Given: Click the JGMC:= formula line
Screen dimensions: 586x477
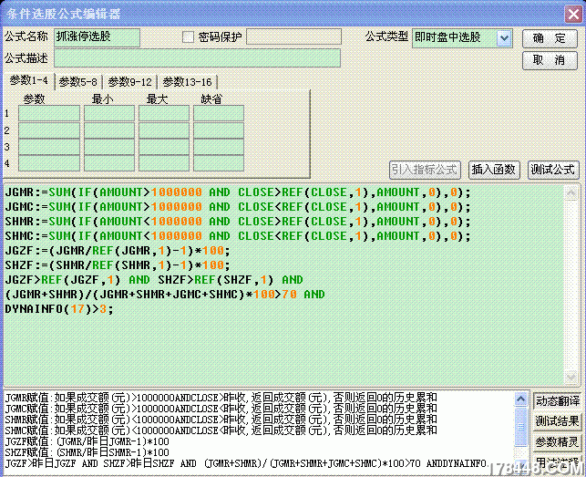Looking at the screenshot, I should click(237, 207).
